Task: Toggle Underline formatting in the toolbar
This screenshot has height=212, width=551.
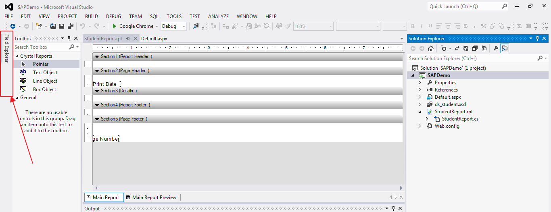Action: tap(430, 26)
